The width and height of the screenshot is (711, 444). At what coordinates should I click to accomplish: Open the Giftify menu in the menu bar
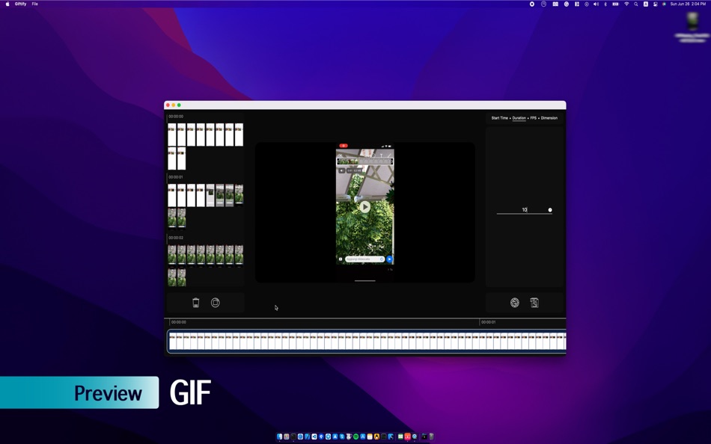coord(20,4)
